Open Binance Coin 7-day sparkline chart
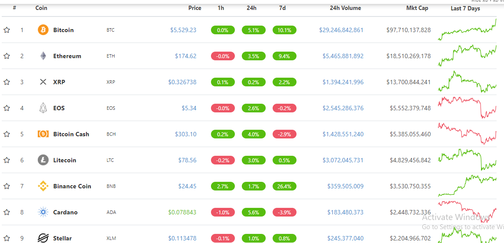Image resolution: width=504 pixels, height=243 pixels. tap(467, 185)
